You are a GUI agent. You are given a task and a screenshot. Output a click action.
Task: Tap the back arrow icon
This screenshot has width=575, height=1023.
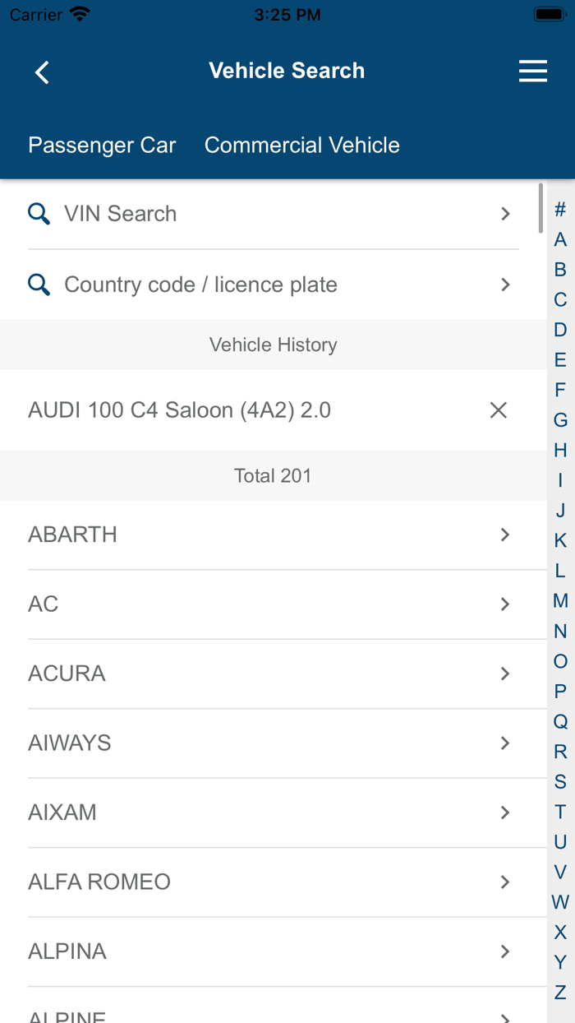tap(42, 72)
